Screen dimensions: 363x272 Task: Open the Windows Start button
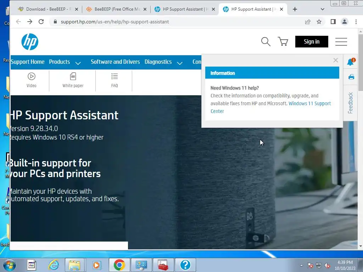[9, 265]
